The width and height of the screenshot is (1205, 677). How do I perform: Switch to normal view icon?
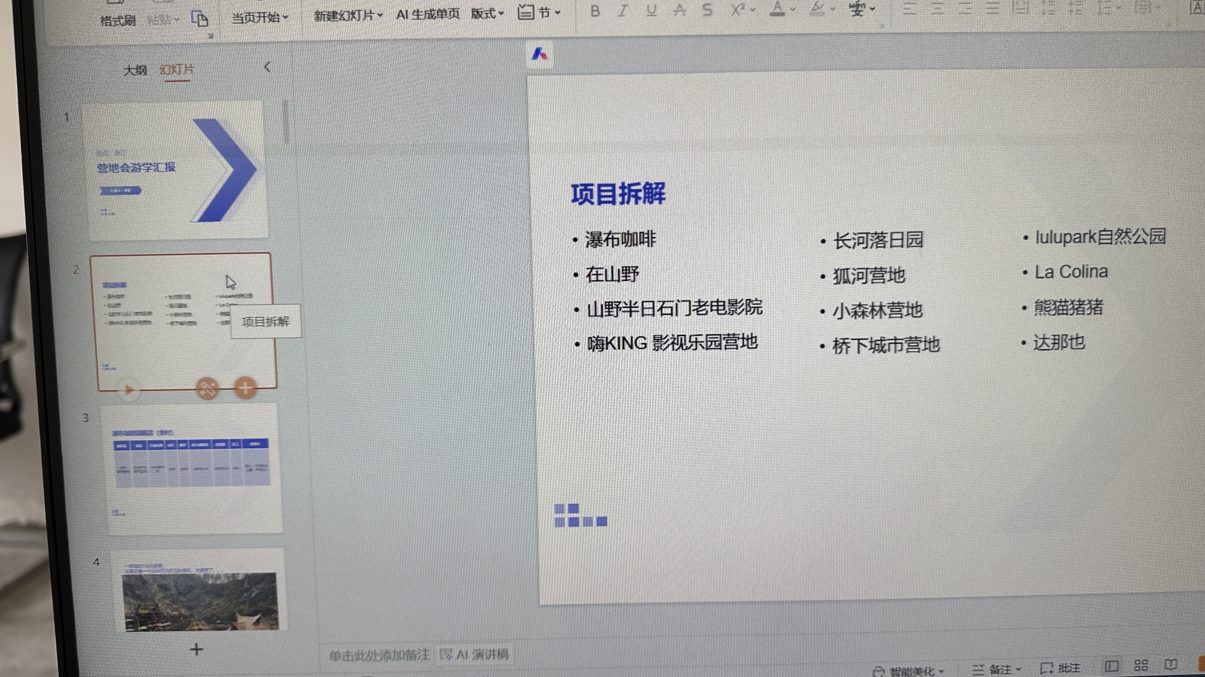[1111, 666]
